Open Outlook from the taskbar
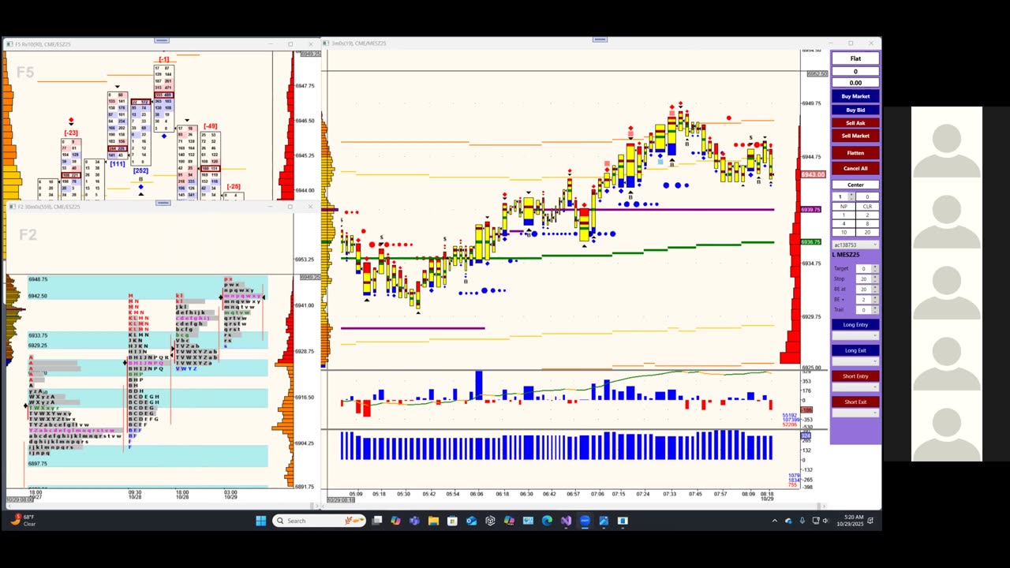 [471, 521]
